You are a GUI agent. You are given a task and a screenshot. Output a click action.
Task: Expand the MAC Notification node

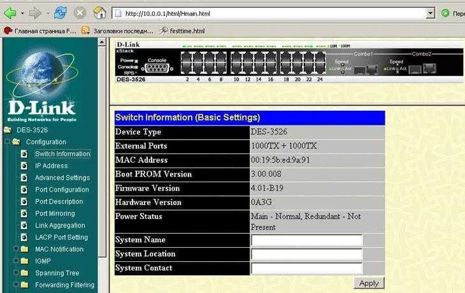point(16,248)
